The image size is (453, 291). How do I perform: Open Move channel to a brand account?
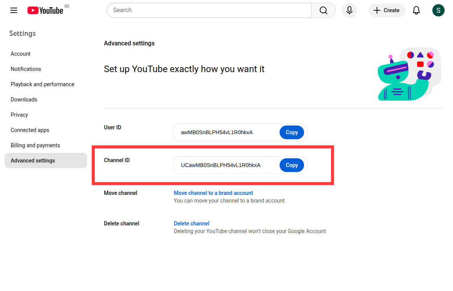[213, 193]
